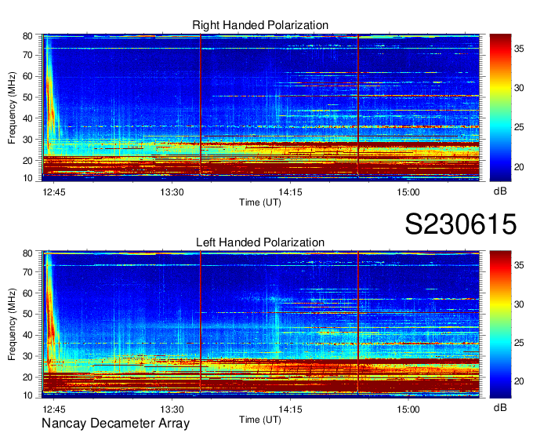Click the top colorbar's 20 dB tick
The image size is (533, 433).
(519, 166)
